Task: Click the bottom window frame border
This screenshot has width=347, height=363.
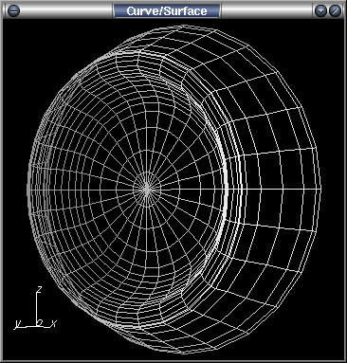Action: click(173, 361)
